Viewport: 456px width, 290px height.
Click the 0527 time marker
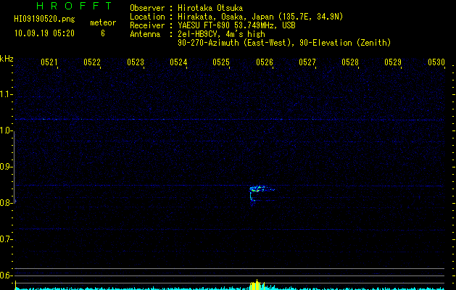pyautogui.click(x=307, y=62)
